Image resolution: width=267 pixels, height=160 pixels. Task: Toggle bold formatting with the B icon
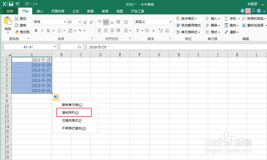pos(36,31)
